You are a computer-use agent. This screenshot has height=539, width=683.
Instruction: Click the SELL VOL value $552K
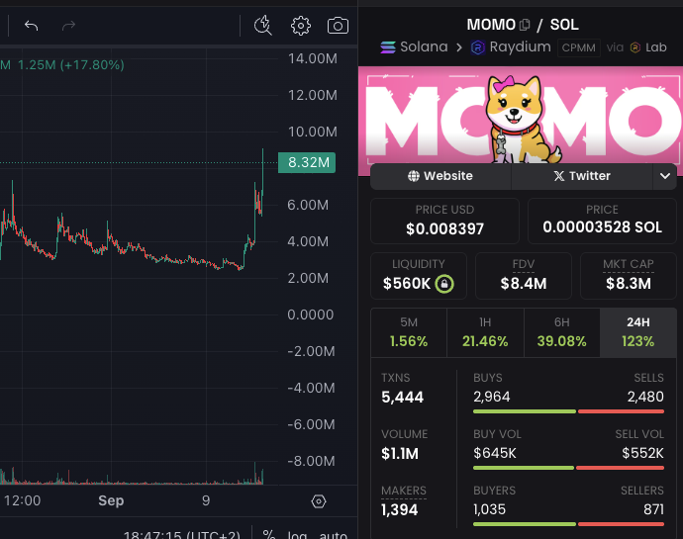point(642,453)
